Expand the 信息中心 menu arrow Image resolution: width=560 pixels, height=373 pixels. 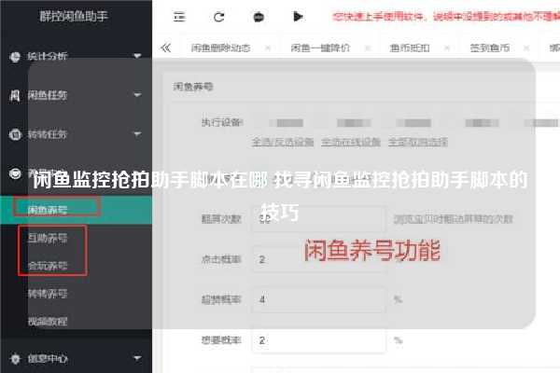pos(137,358)
